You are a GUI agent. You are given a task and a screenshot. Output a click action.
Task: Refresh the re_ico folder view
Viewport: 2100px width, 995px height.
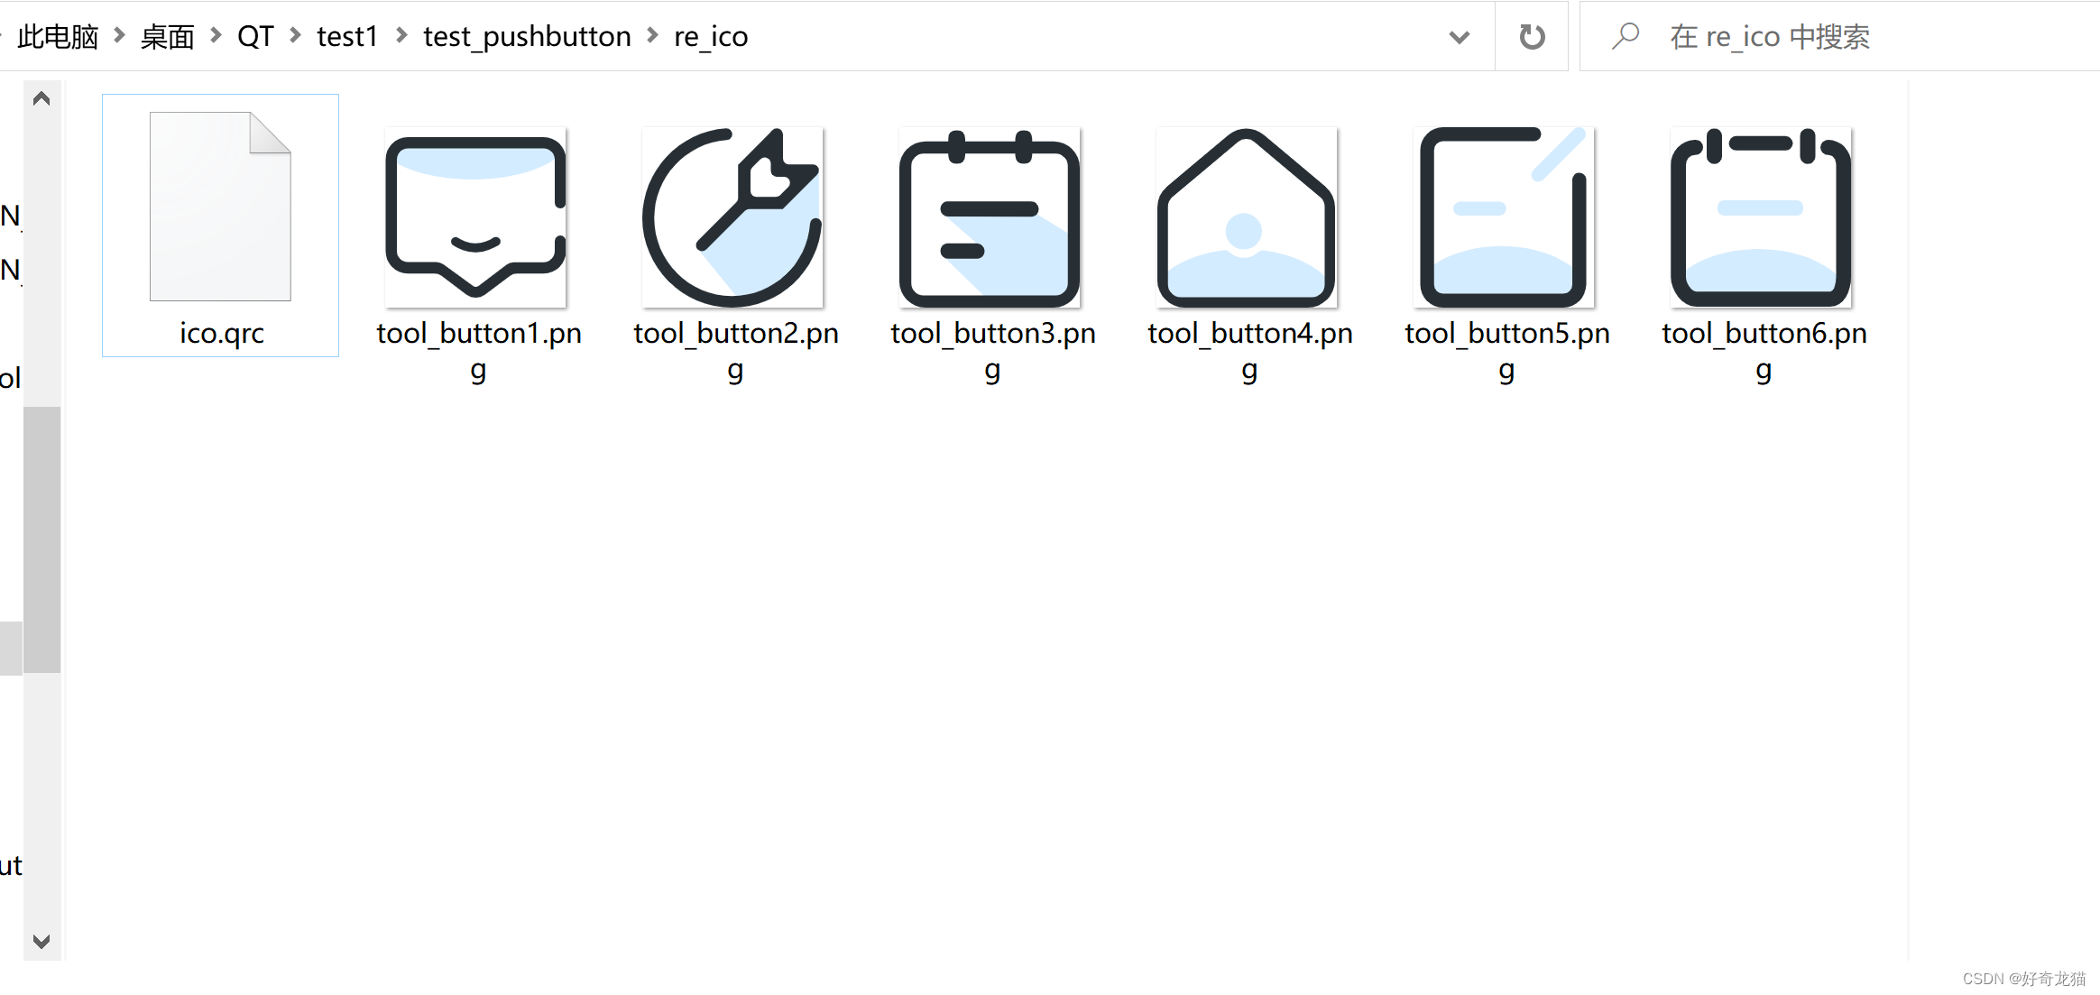(x=1532, y=36)
